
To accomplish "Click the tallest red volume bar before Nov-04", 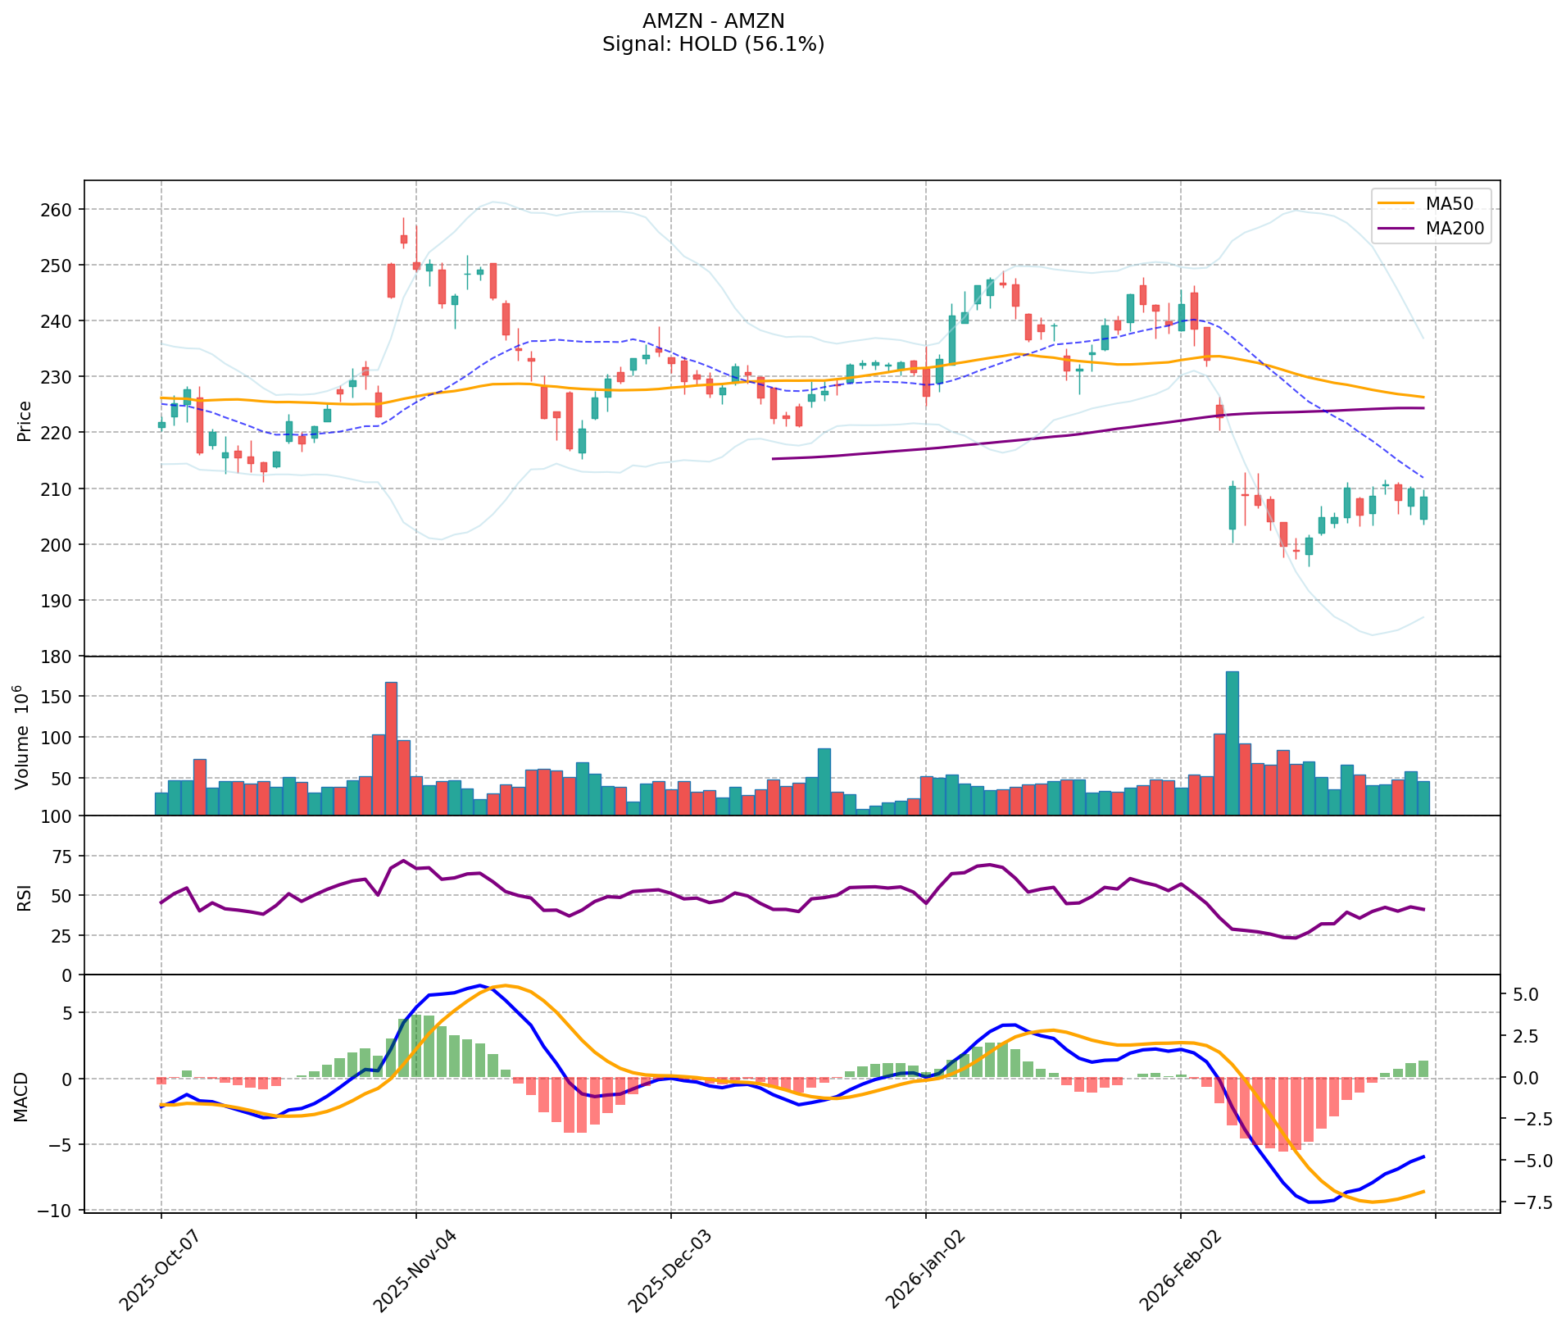I will pyautogui.click(x=391, y=748).
